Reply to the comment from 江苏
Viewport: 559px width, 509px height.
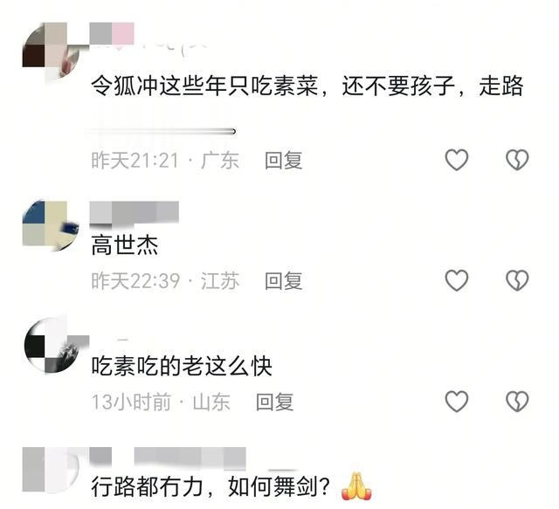click(x=283, y=281)
